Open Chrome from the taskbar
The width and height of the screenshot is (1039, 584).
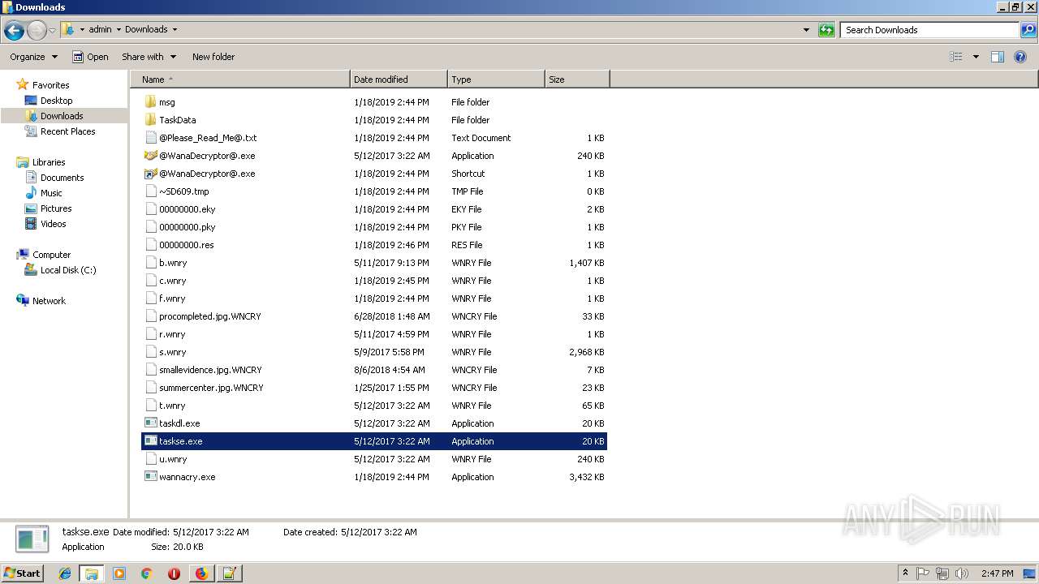(x=146, y=573)
